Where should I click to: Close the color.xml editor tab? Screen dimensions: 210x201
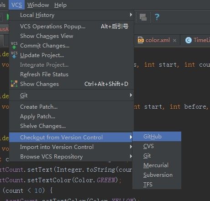174,40
